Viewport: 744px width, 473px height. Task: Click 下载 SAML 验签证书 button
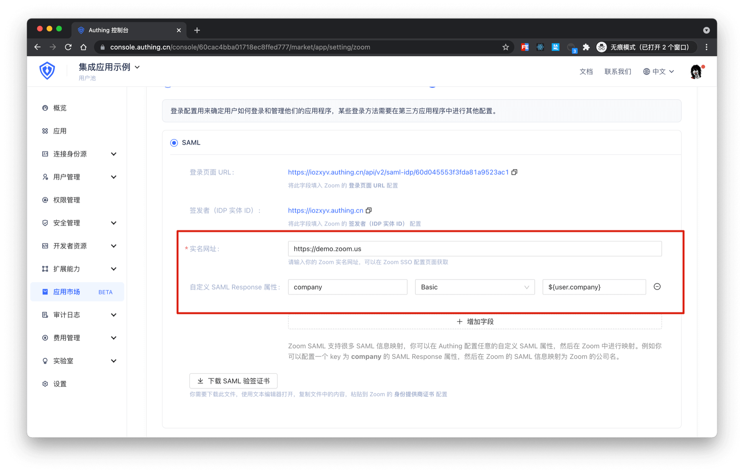233,381
